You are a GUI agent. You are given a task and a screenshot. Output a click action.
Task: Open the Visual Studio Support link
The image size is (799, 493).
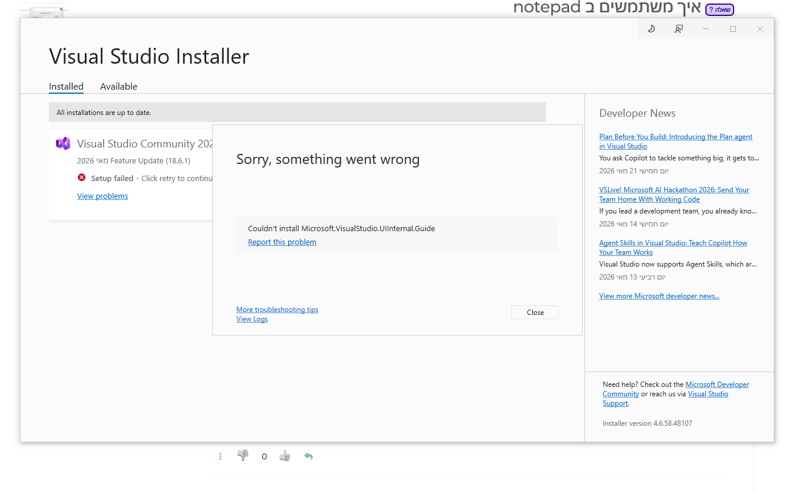665,399
